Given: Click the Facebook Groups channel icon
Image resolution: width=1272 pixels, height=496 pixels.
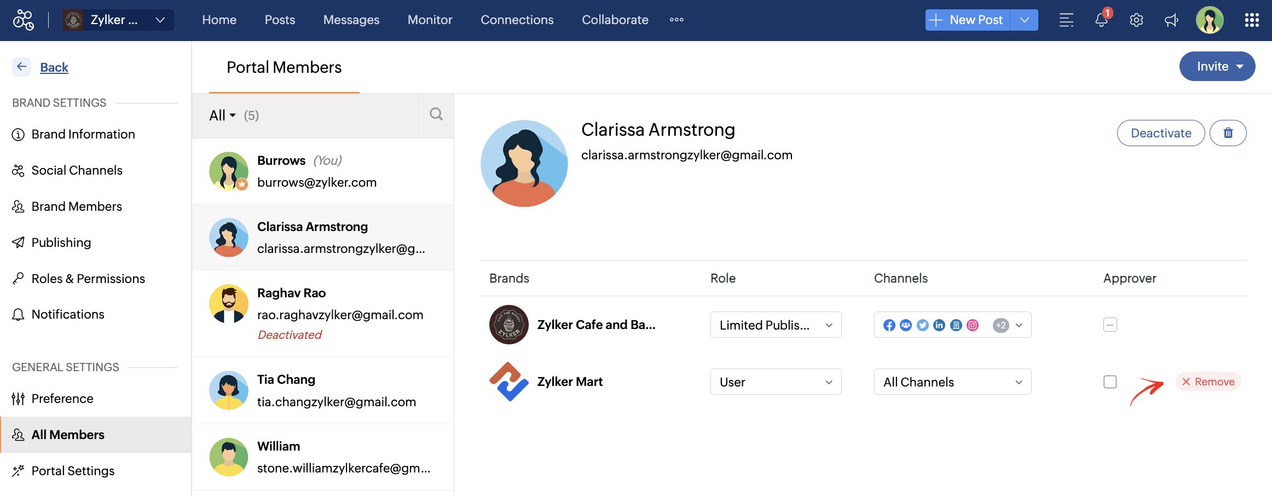Looking at the screenshot, I should coord(906,325).
